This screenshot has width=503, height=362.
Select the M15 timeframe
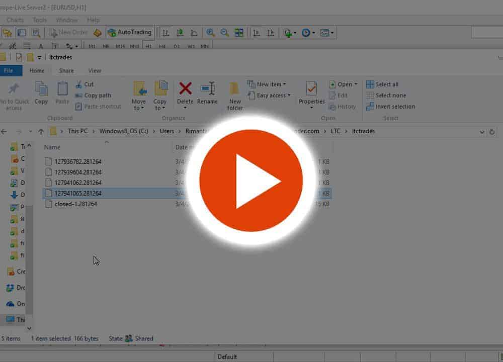pos(120,46)
